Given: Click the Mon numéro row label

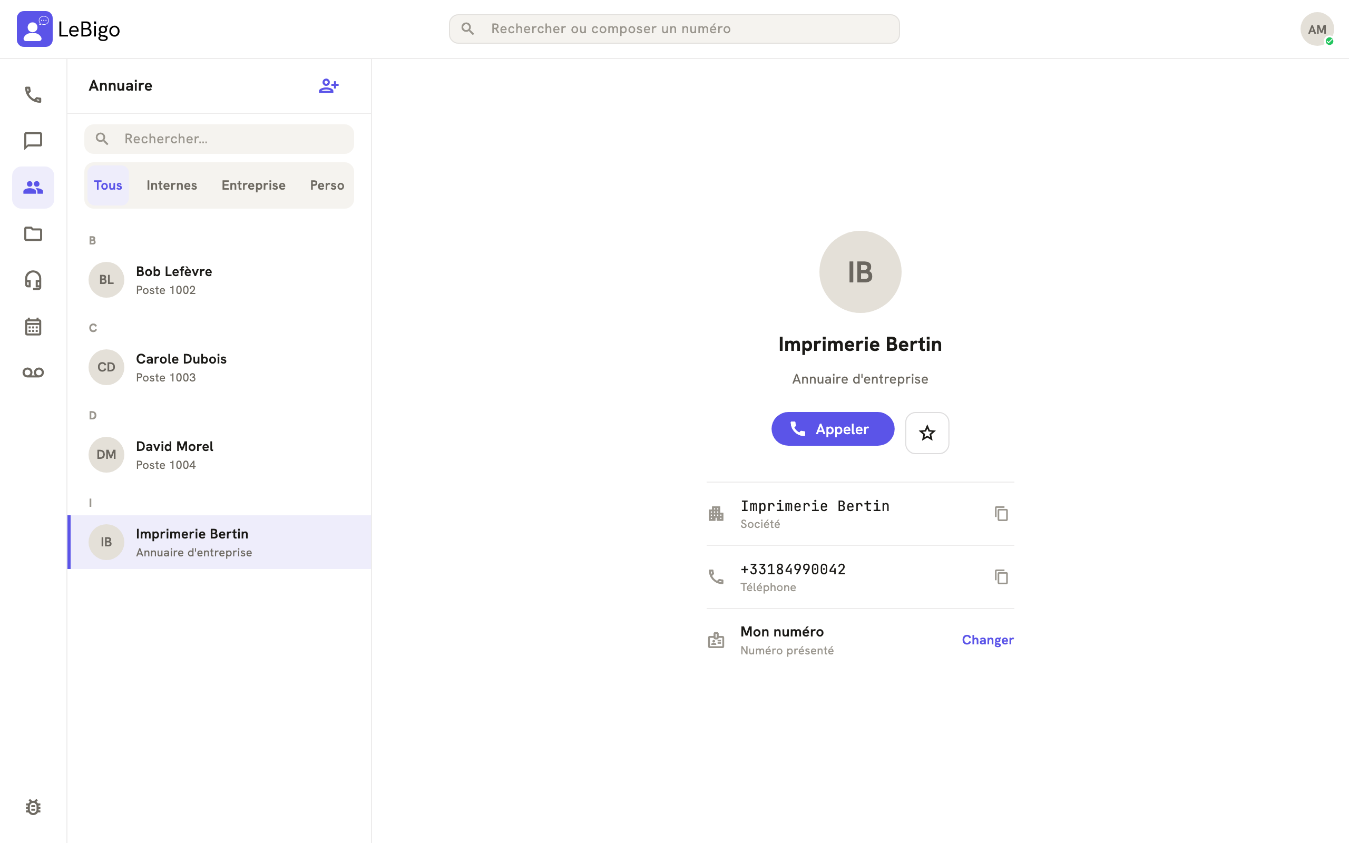Looking at the screenshot, I should tap(781, 632).
